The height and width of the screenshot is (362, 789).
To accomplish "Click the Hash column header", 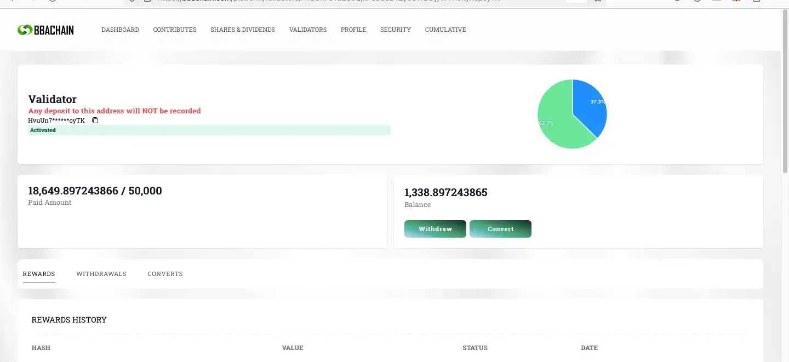I will [41, 348].
